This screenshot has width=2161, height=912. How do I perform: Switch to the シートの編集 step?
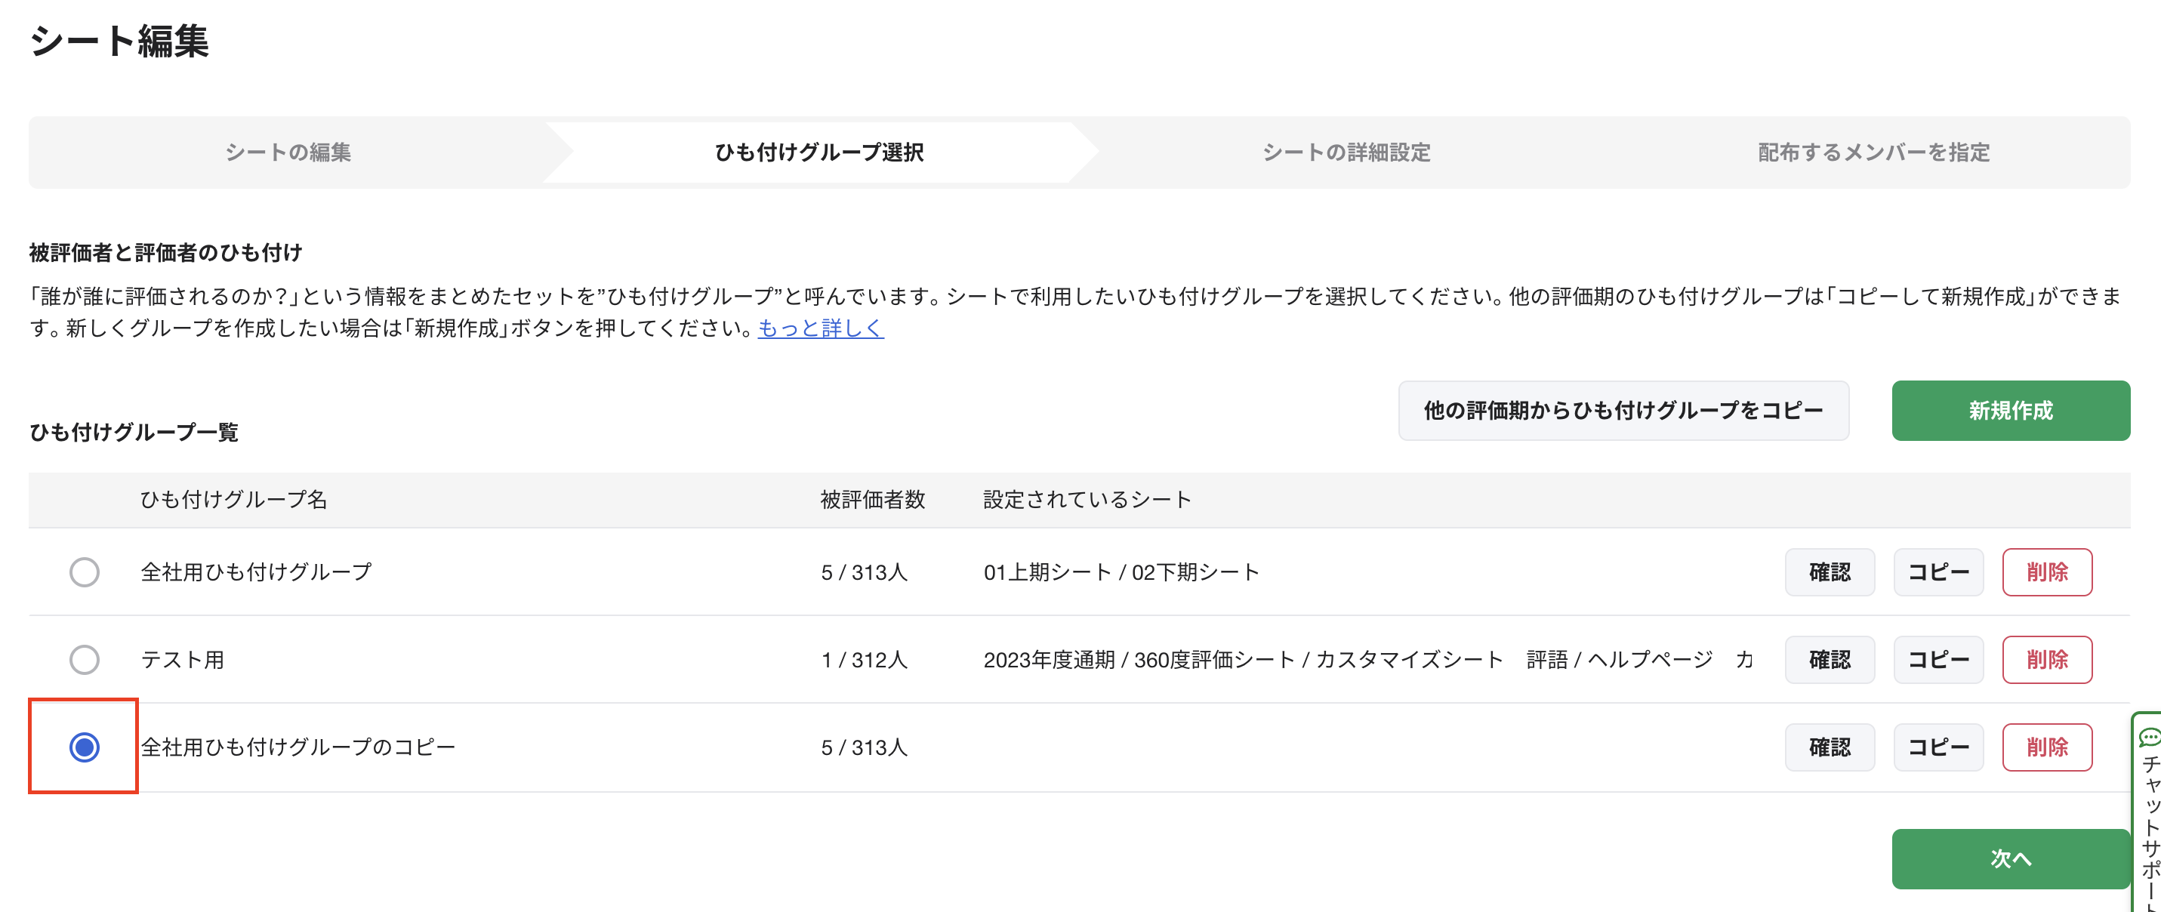point(288,152)
